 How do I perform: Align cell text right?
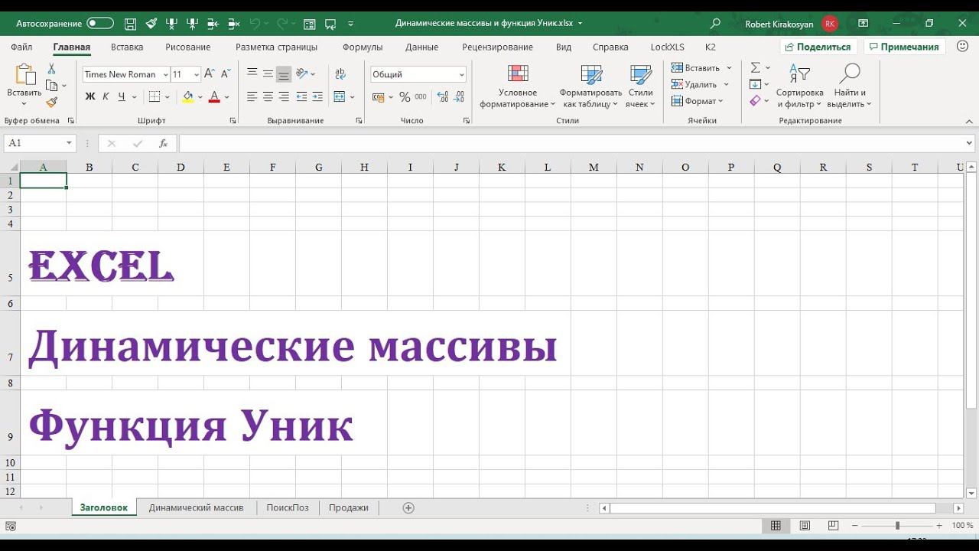(x=284, y=96)
